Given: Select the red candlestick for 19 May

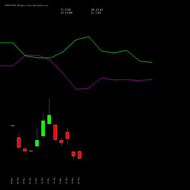Looking at the screenshot, I should tap(73, 154).
